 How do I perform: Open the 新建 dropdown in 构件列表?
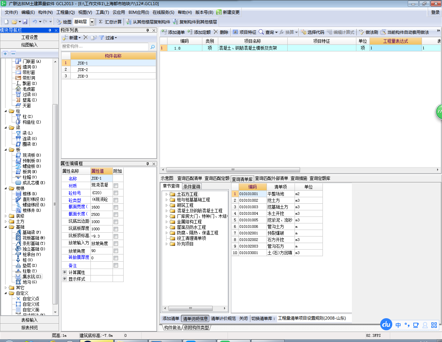pos(80,38)
